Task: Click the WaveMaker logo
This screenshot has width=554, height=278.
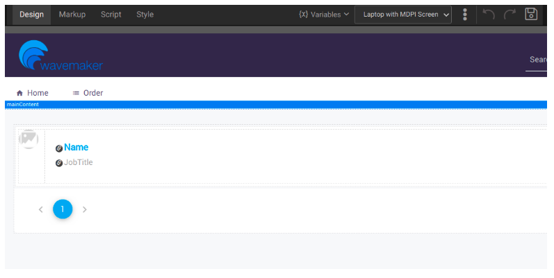Action: [60, 56]
